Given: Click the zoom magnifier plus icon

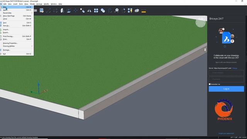Looking at the screenshot, I should (x=117, y=10).
